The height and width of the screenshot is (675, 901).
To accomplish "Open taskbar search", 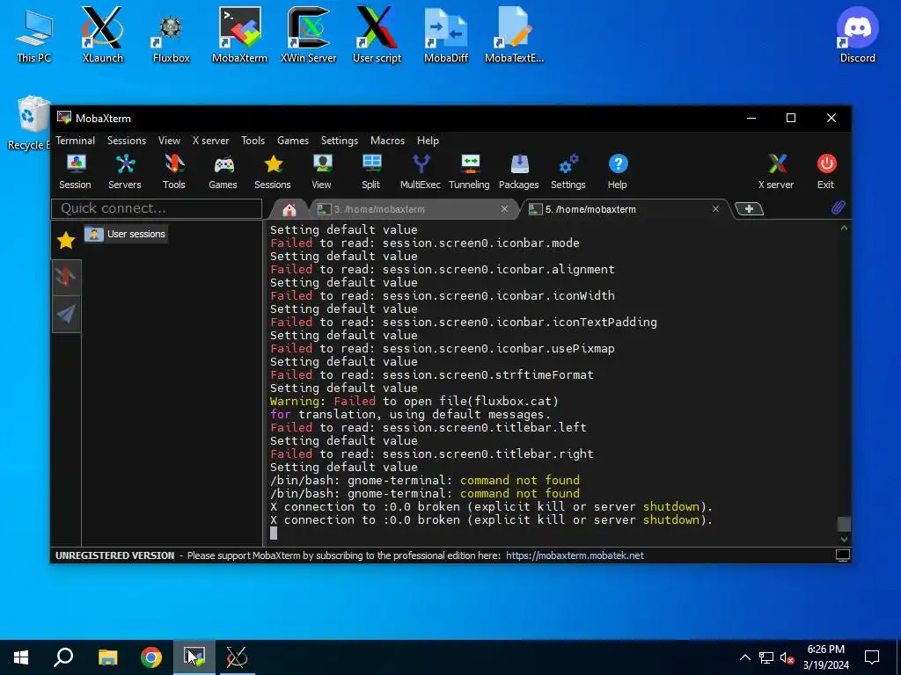I will pyautogui.click(x=63, y=657).
